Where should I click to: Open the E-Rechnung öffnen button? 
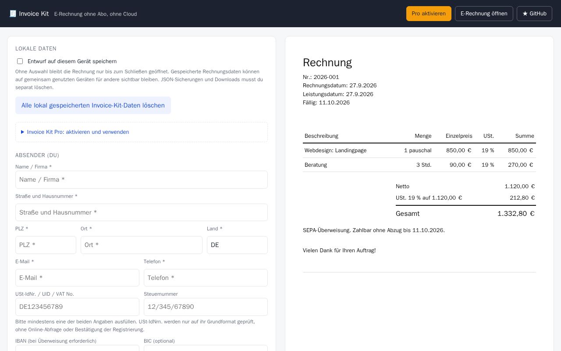pyautogui.click(x=484, y=14)
